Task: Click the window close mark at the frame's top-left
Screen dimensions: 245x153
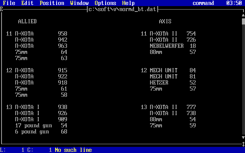Action: pyautogui.click(x=1, y=9)
